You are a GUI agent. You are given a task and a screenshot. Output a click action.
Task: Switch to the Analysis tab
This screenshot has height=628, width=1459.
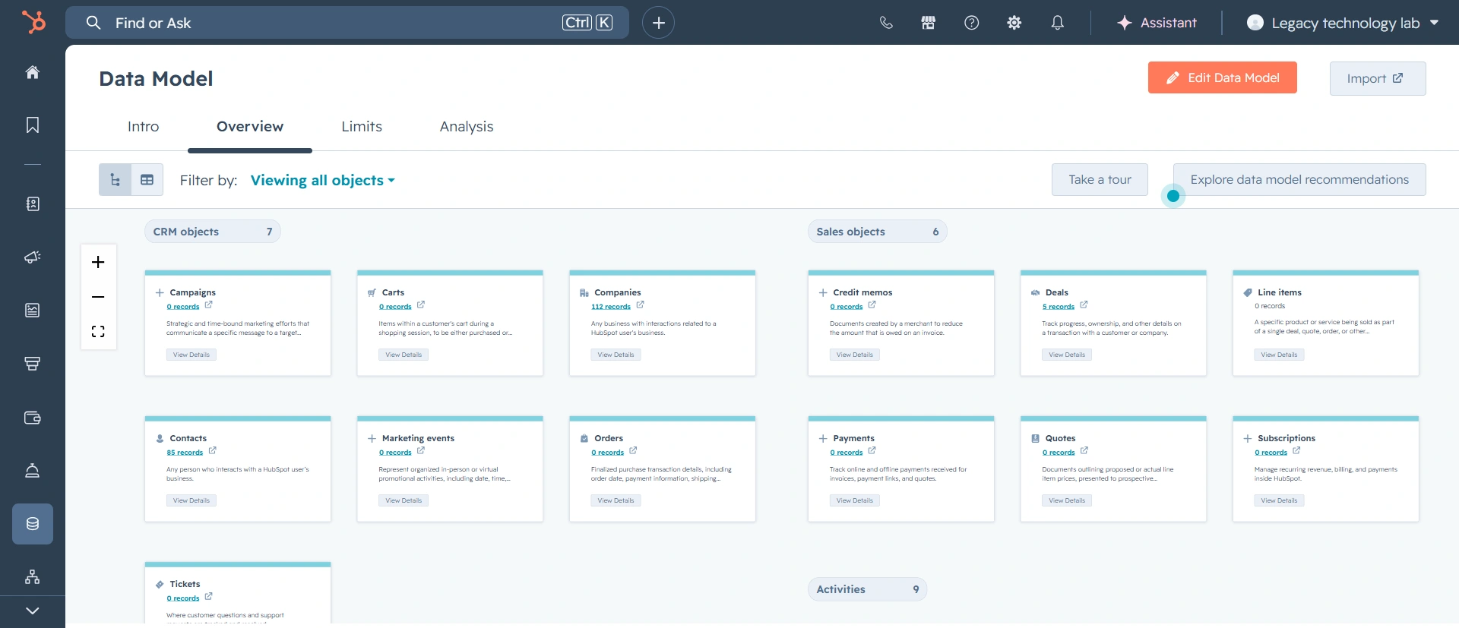[467, 127]
